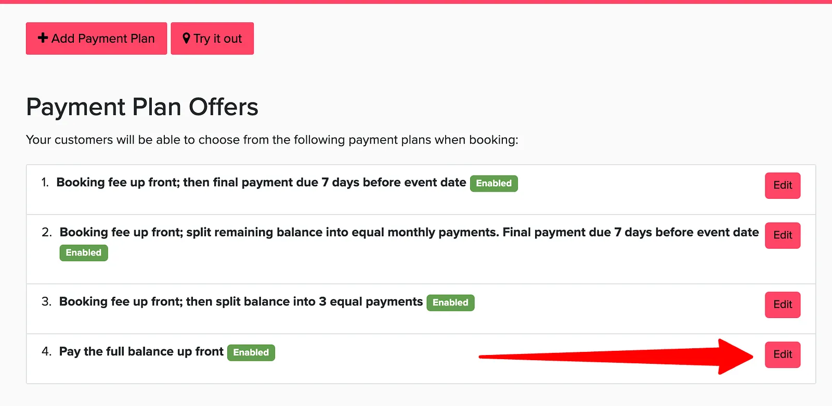Click the list number 4 in plan list

pyautogui.click(x=46, y=351)
